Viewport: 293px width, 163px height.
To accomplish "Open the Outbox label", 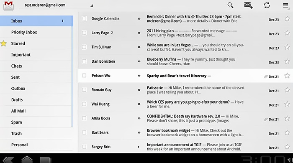I will [x=36, y=89].
